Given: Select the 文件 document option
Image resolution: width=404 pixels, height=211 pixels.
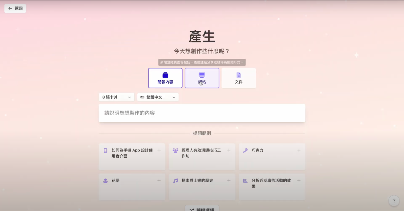Looking at the screenshot, I should point(239,78).
